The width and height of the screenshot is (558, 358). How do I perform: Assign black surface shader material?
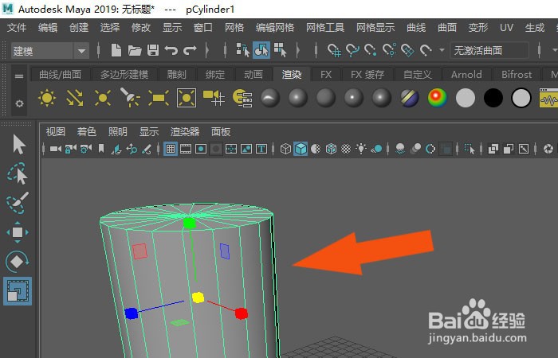click(493, 98)
